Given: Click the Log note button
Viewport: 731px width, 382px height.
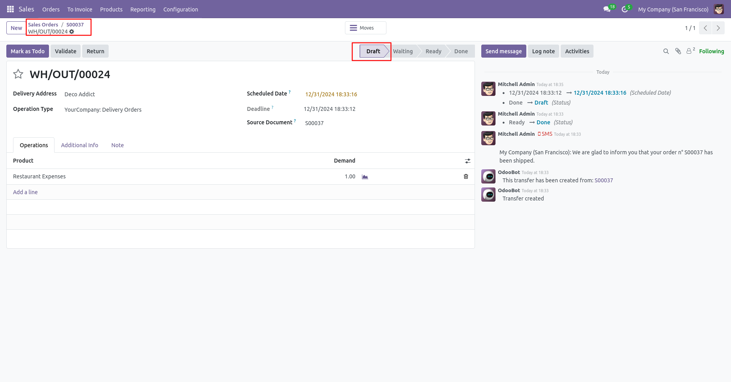Looking at the screenshot, I should (543, 51).
